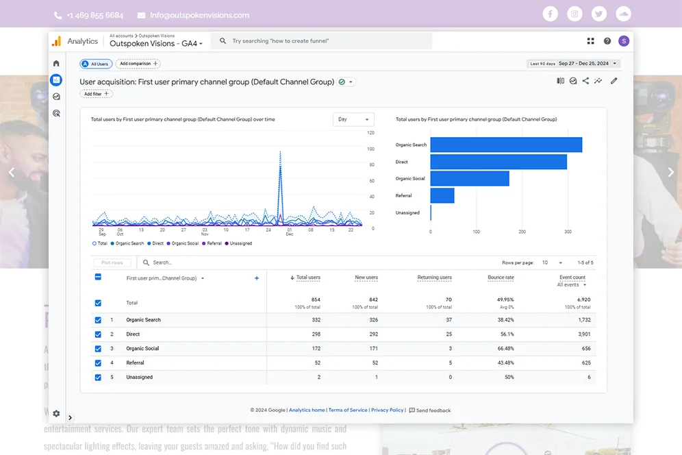Open Advertising icon in the Analytics sidebar

[x=57, y=113]
